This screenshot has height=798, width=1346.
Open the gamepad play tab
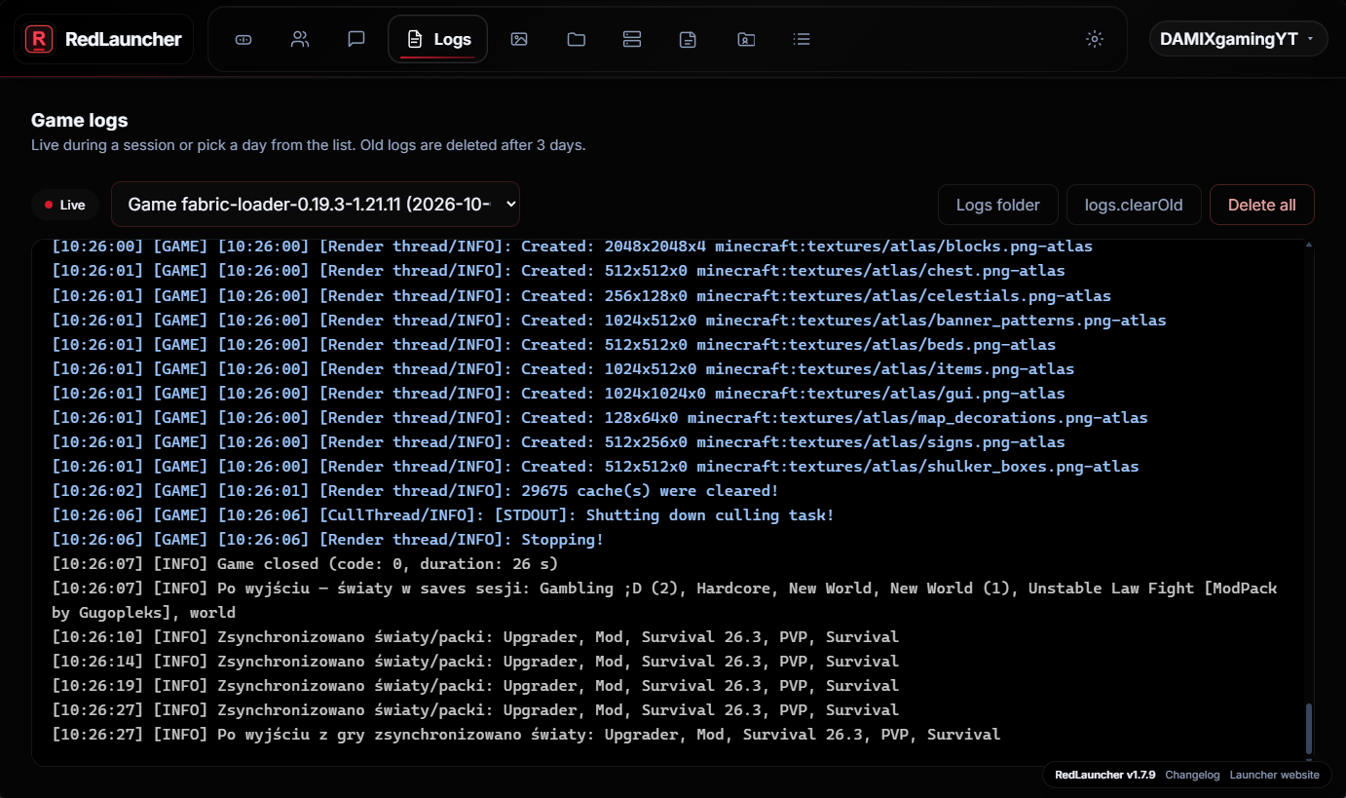[x=243, y=39]
